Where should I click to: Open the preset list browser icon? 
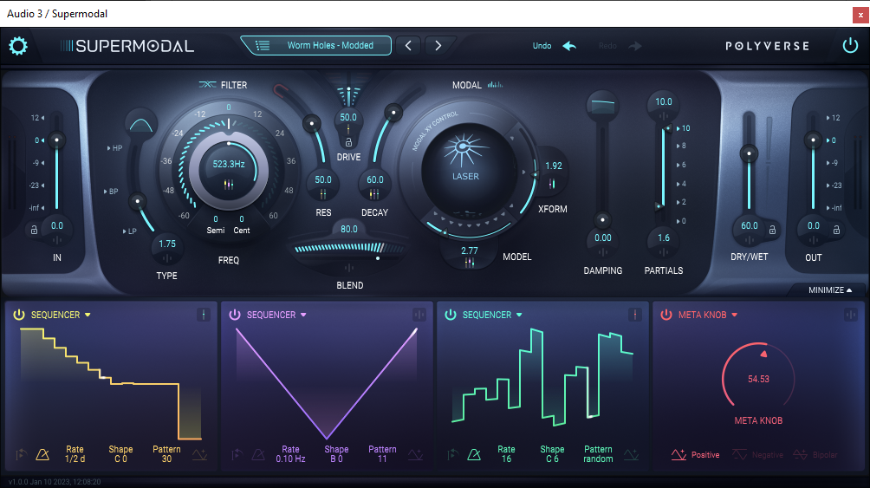pyautogui.click(x=263, y=46)
